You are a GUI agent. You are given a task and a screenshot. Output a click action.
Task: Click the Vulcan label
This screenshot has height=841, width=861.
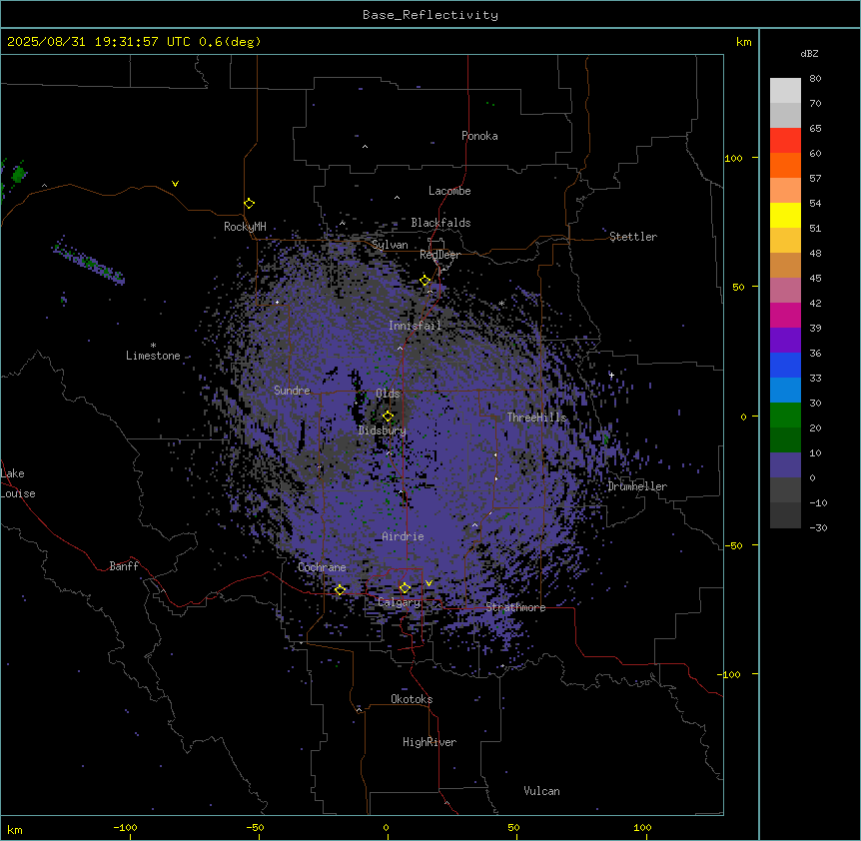(541, 791)
